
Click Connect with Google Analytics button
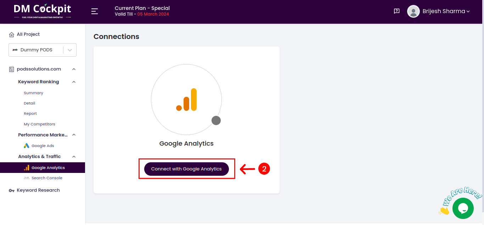[186, 169]
